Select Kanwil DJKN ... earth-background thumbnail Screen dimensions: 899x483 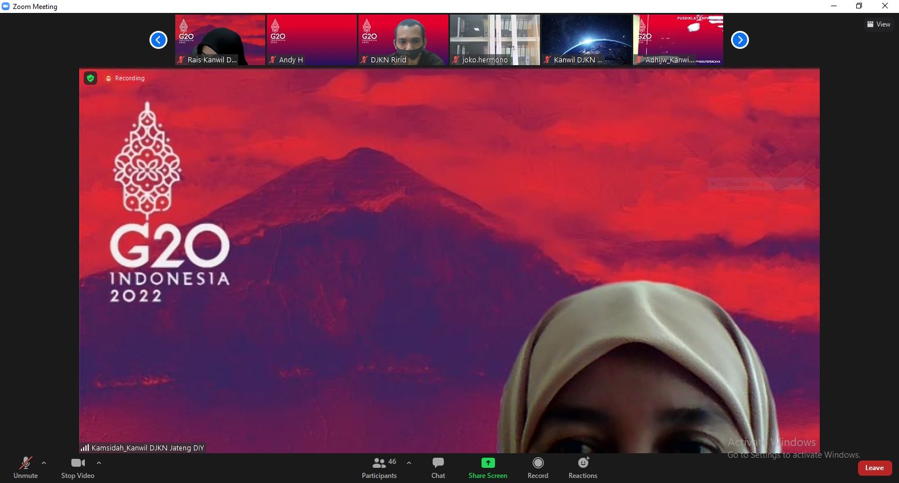coord(587,40)
